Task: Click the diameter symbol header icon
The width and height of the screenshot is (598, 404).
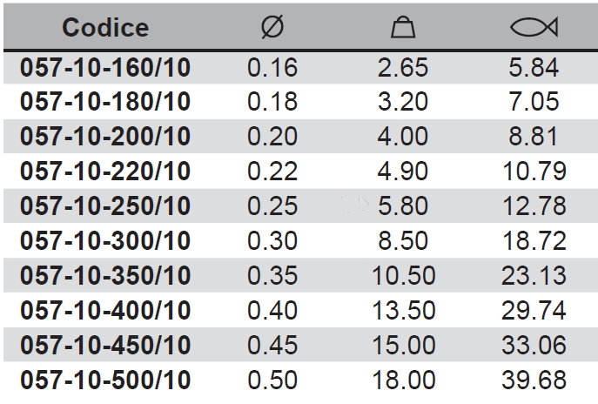Action: point(272,28)
